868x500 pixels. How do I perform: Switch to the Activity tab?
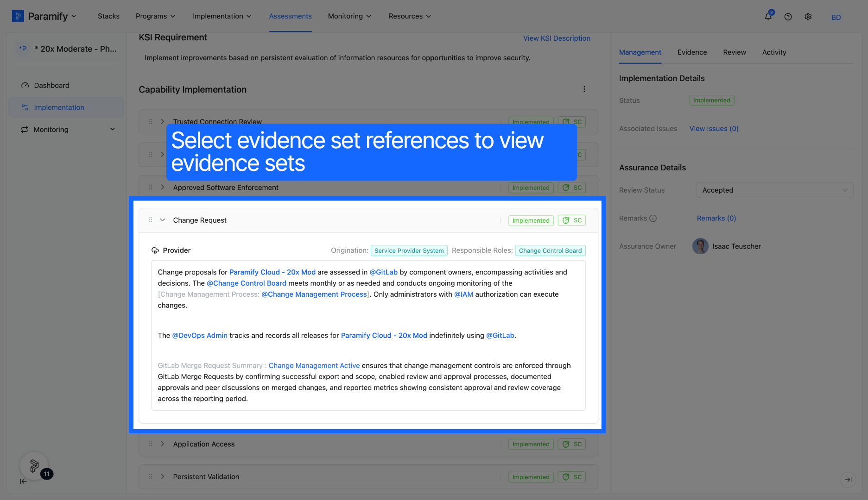coord(774,52)
